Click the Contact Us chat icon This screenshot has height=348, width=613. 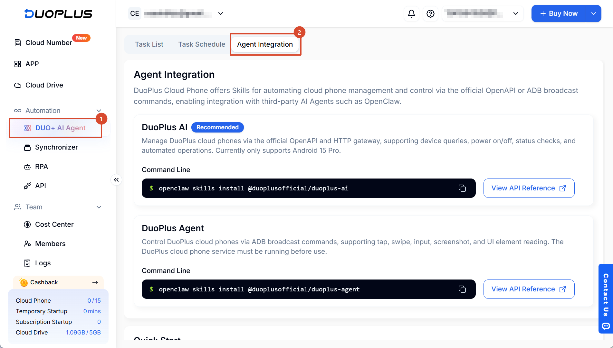click(606, 326)
